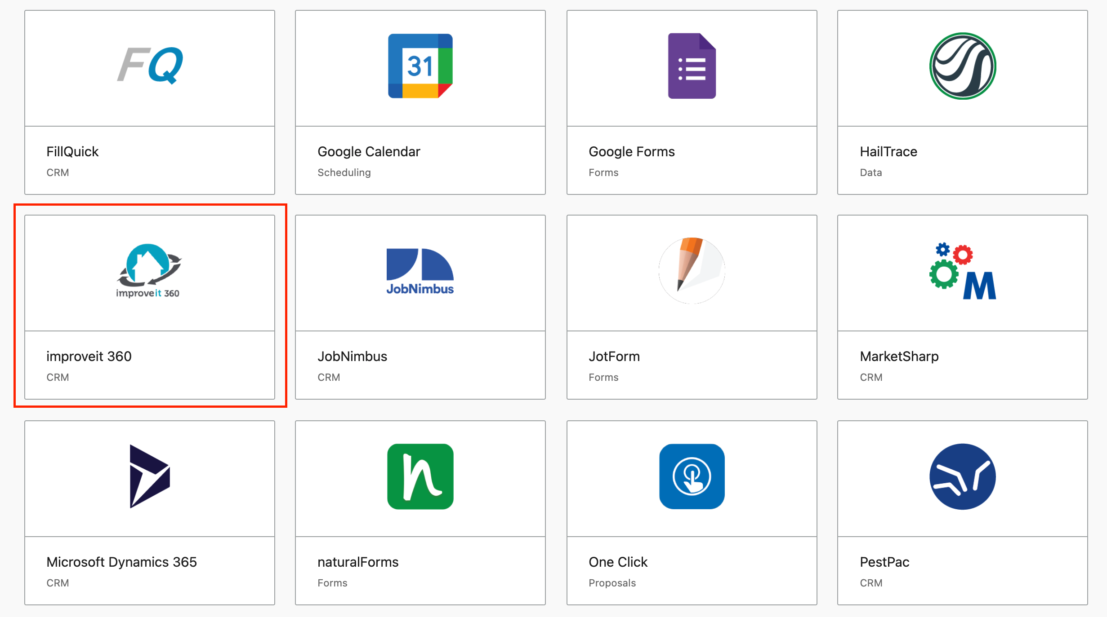Viewport: 1107px width, 617px height.
Task: Click CRM label under MarketSharp
Action: tap(871, 377)
